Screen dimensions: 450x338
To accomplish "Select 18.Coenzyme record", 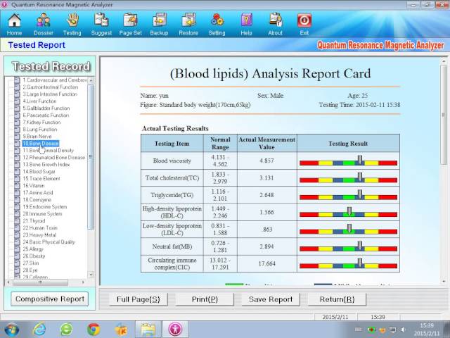I will point(37,200).
